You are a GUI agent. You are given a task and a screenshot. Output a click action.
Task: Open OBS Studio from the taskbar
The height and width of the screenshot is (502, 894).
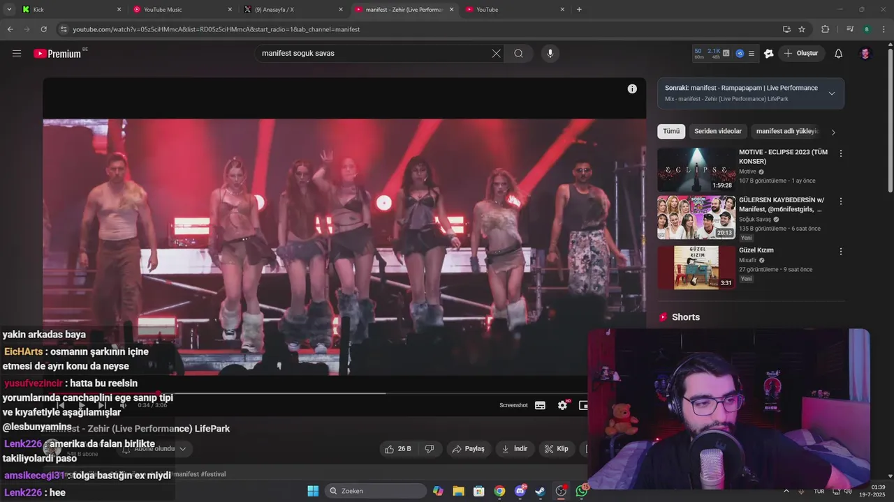click(561, 491)
